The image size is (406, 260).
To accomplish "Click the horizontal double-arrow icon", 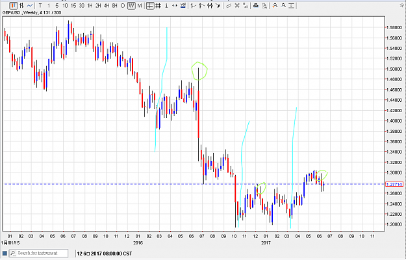I will (x=175, y=5).
